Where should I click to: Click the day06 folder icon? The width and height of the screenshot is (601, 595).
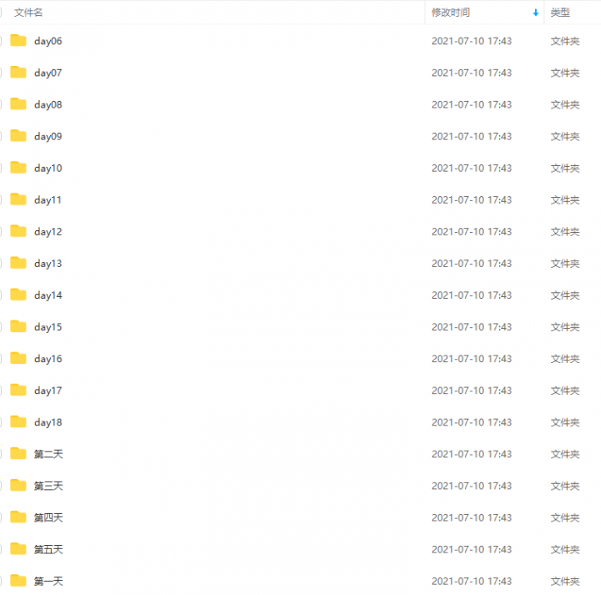(18, 40)
